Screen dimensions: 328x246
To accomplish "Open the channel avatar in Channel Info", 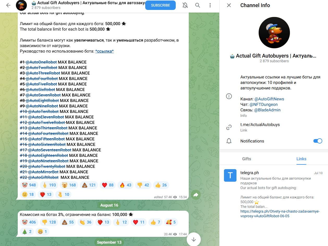I will pyautogui.click(x=274, y=33).
